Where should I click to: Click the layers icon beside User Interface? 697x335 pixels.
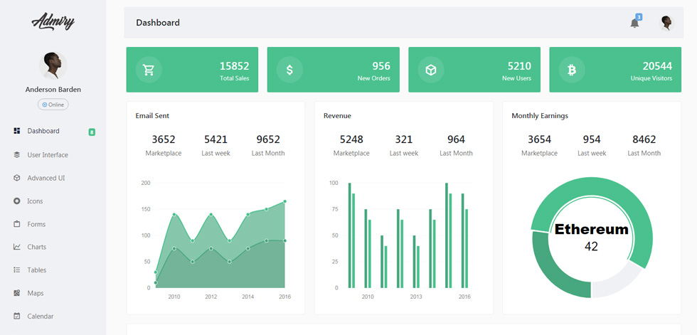[x=17, y=154]
